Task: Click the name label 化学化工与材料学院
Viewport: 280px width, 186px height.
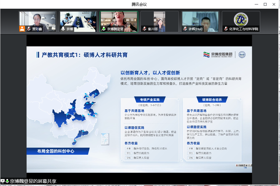Action: click(244, 29)
